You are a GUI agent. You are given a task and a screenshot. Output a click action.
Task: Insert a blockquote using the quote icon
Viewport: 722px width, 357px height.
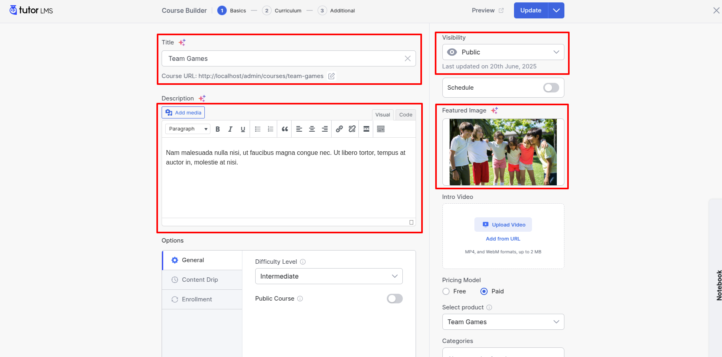tap(285, 129)
